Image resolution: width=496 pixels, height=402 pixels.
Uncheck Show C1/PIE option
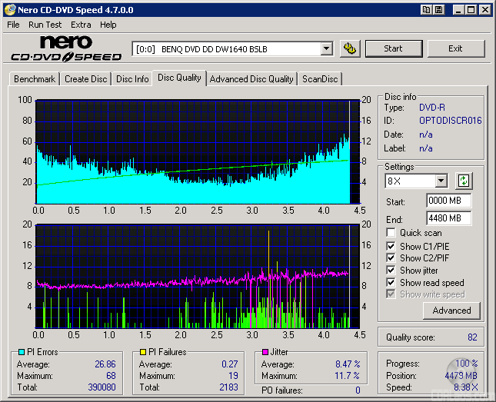point(391,246)
